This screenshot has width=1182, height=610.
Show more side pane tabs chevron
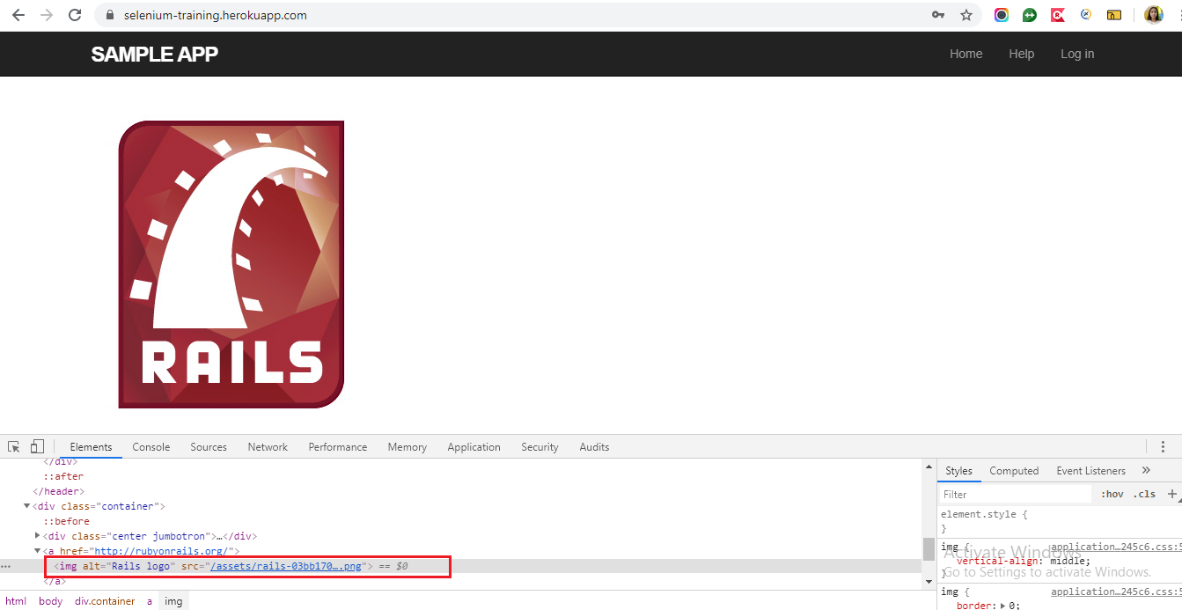(1146, 471)
